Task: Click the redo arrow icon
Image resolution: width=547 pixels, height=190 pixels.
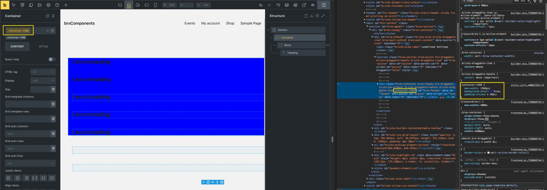Action: click(269, 5)
